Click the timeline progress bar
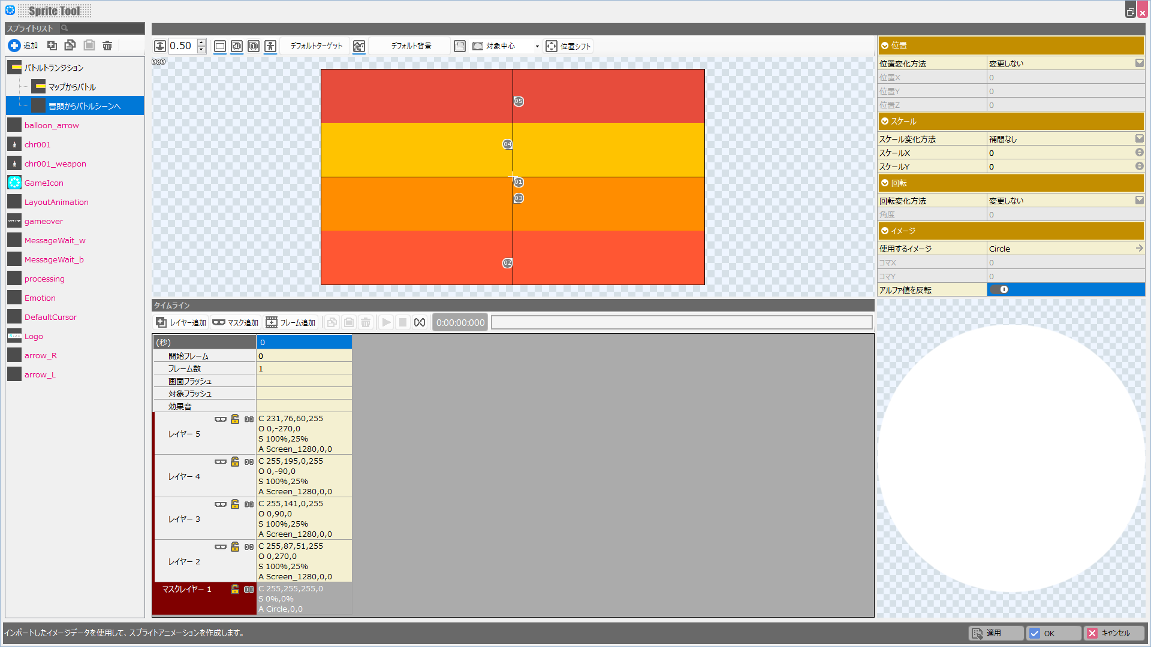This screenshot has height=647, width=1151. pos(682,323)
